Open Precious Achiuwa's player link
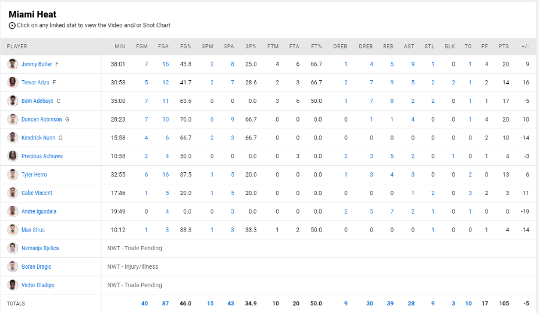The width and height of the screenshot is (539, 313). (42, 156)
